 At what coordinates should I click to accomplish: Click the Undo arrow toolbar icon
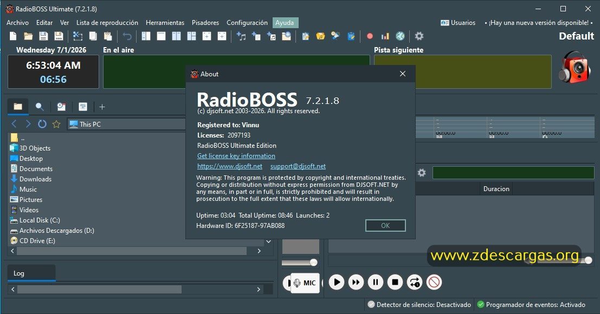(127, 36)
